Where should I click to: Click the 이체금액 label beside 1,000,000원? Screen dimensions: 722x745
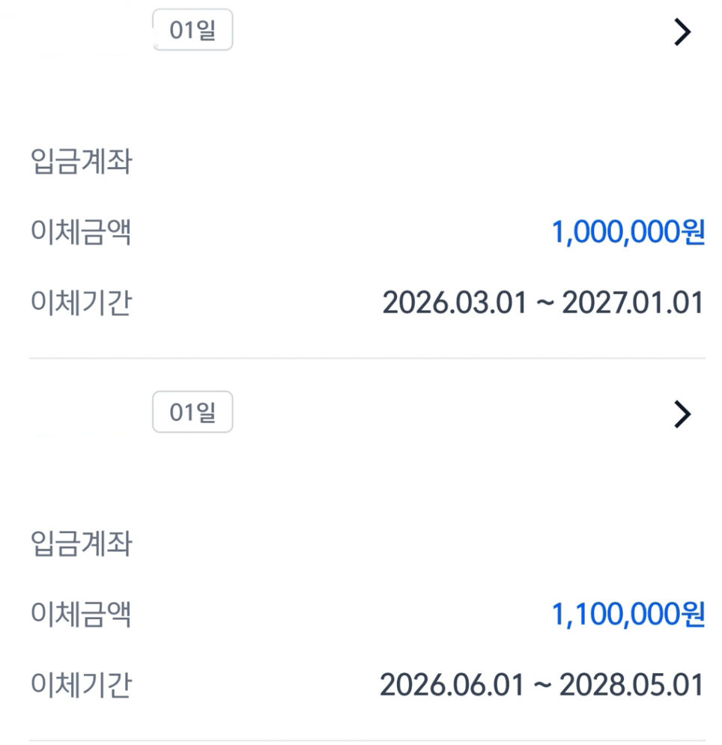[x=81, y=232]
